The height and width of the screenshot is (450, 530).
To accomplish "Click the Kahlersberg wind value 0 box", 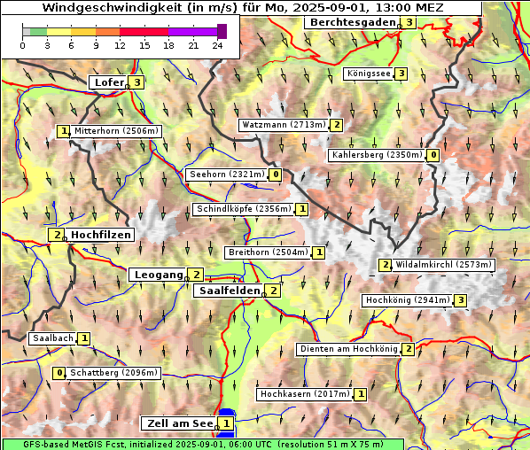I will (433, 155).
